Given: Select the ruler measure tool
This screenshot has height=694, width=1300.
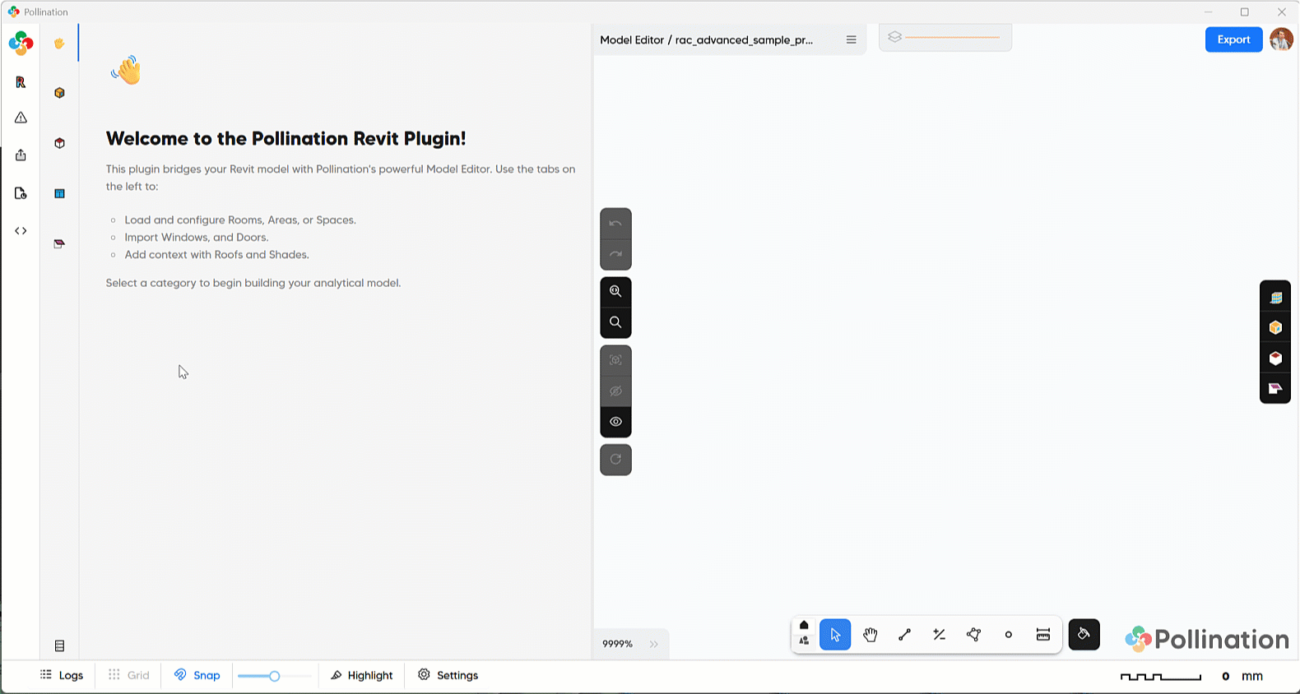Looking at the screenshot, I should [x=1043, y=635].
